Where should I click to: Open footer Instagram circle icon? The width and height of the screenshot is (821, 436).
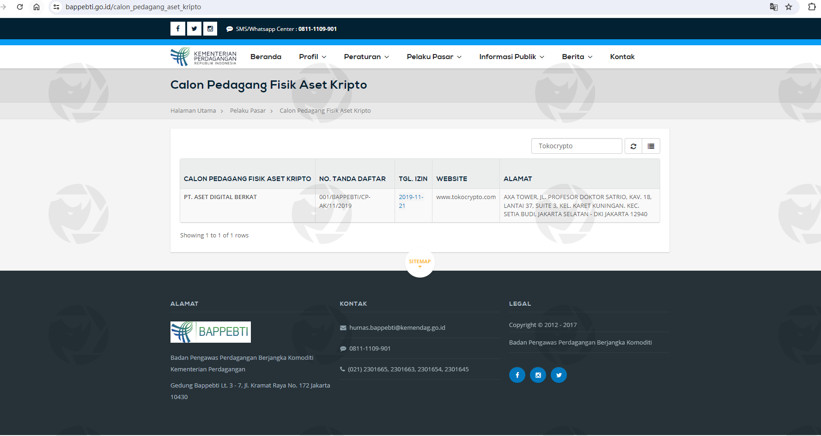538,375
